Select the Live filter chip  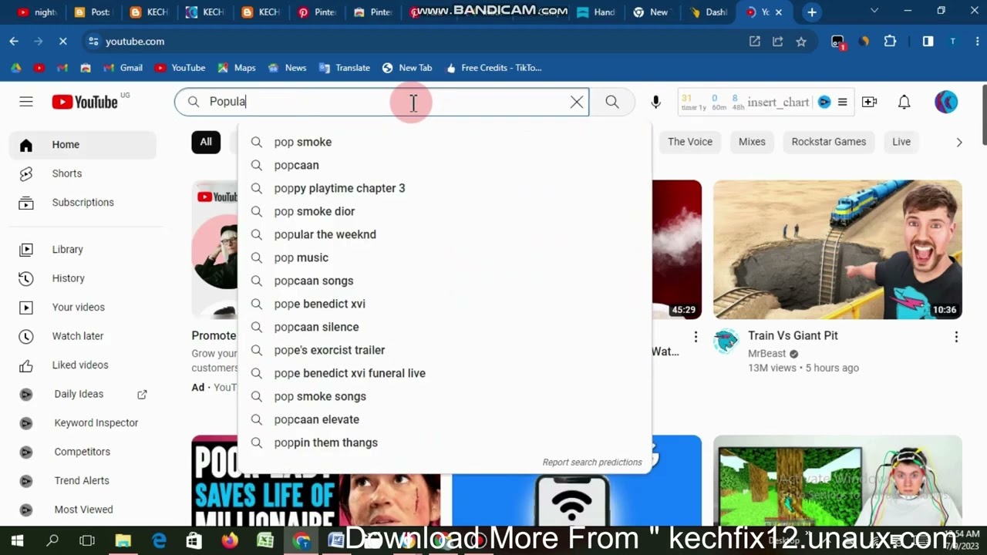tap(901, 142)
